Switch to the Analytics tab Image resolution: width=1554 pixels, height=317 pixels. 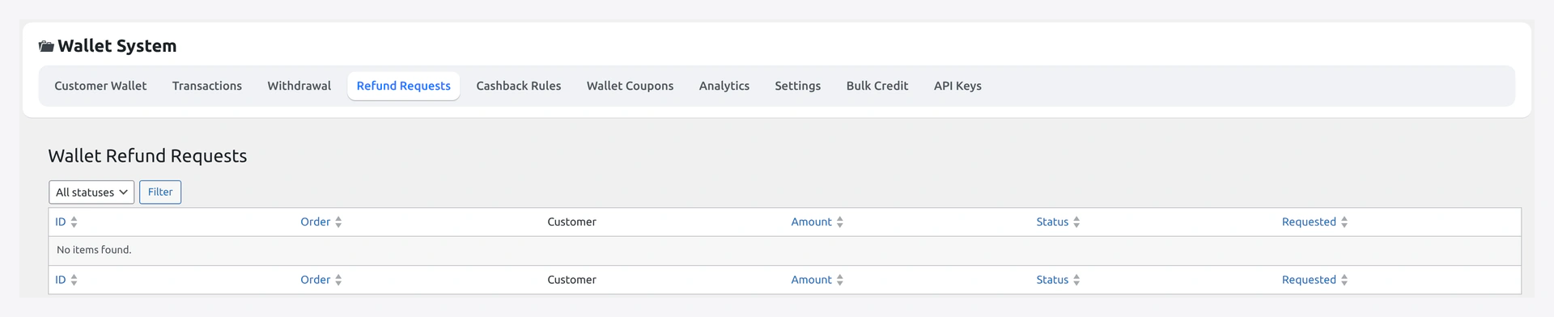tap(724, 86)
